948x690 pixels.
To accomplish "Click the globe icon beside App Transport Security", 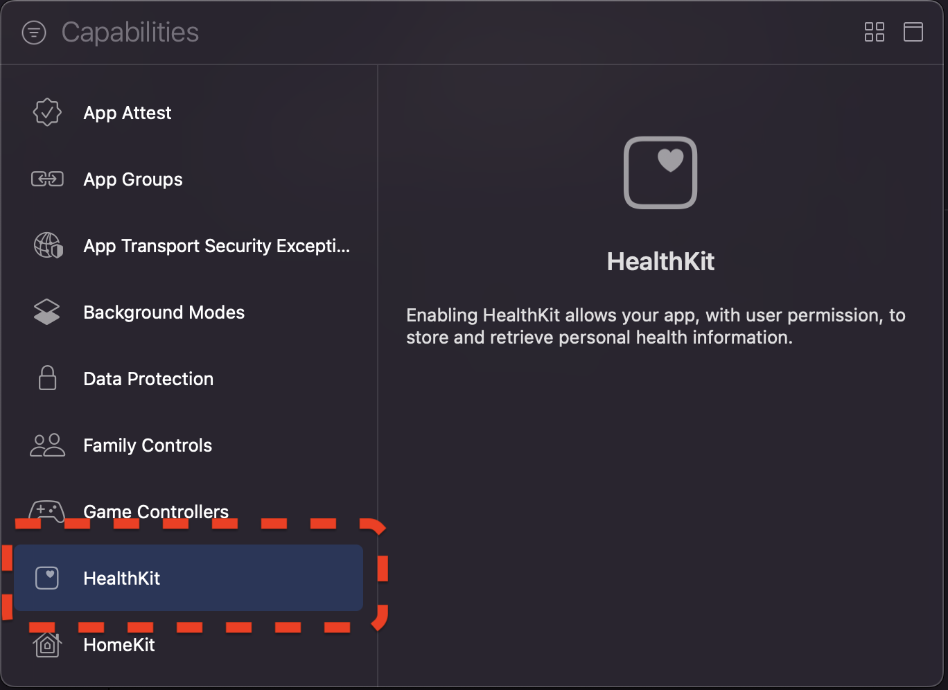I will (x=46, y=245).
